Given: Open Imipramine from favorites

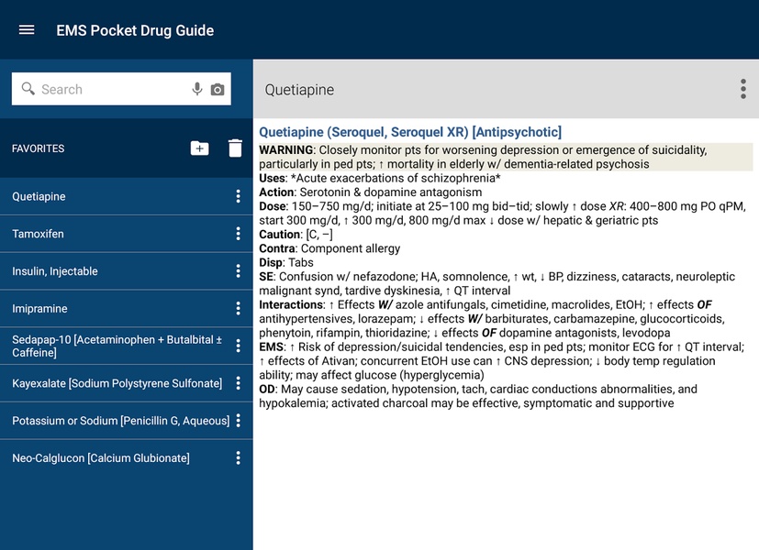Looking at the screenshot, I should coord(127,308).
